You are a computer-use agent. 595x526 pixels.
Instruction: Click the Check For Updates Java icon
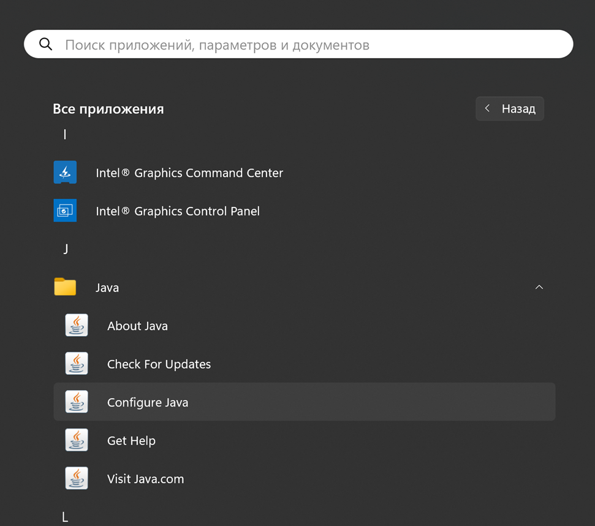click(76, 363)
